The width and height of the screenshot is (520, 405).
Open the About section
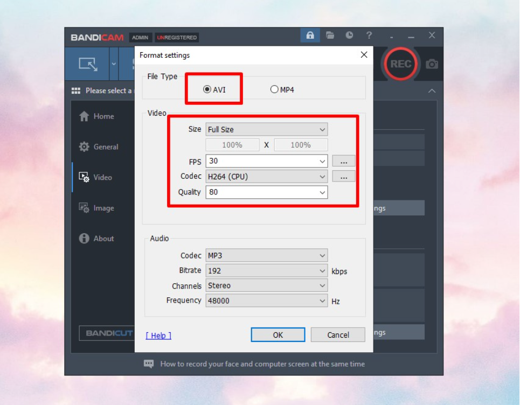(96, 239)
